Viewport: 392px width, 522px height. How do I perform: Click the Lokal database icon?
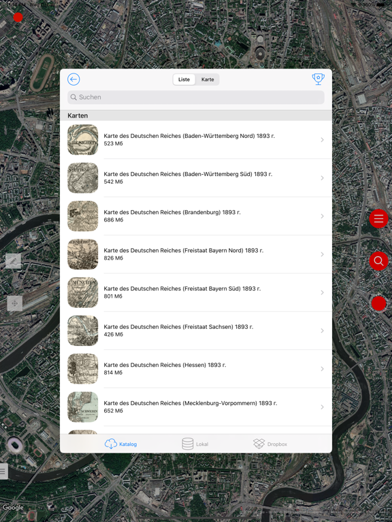click(x=187, y=444)
